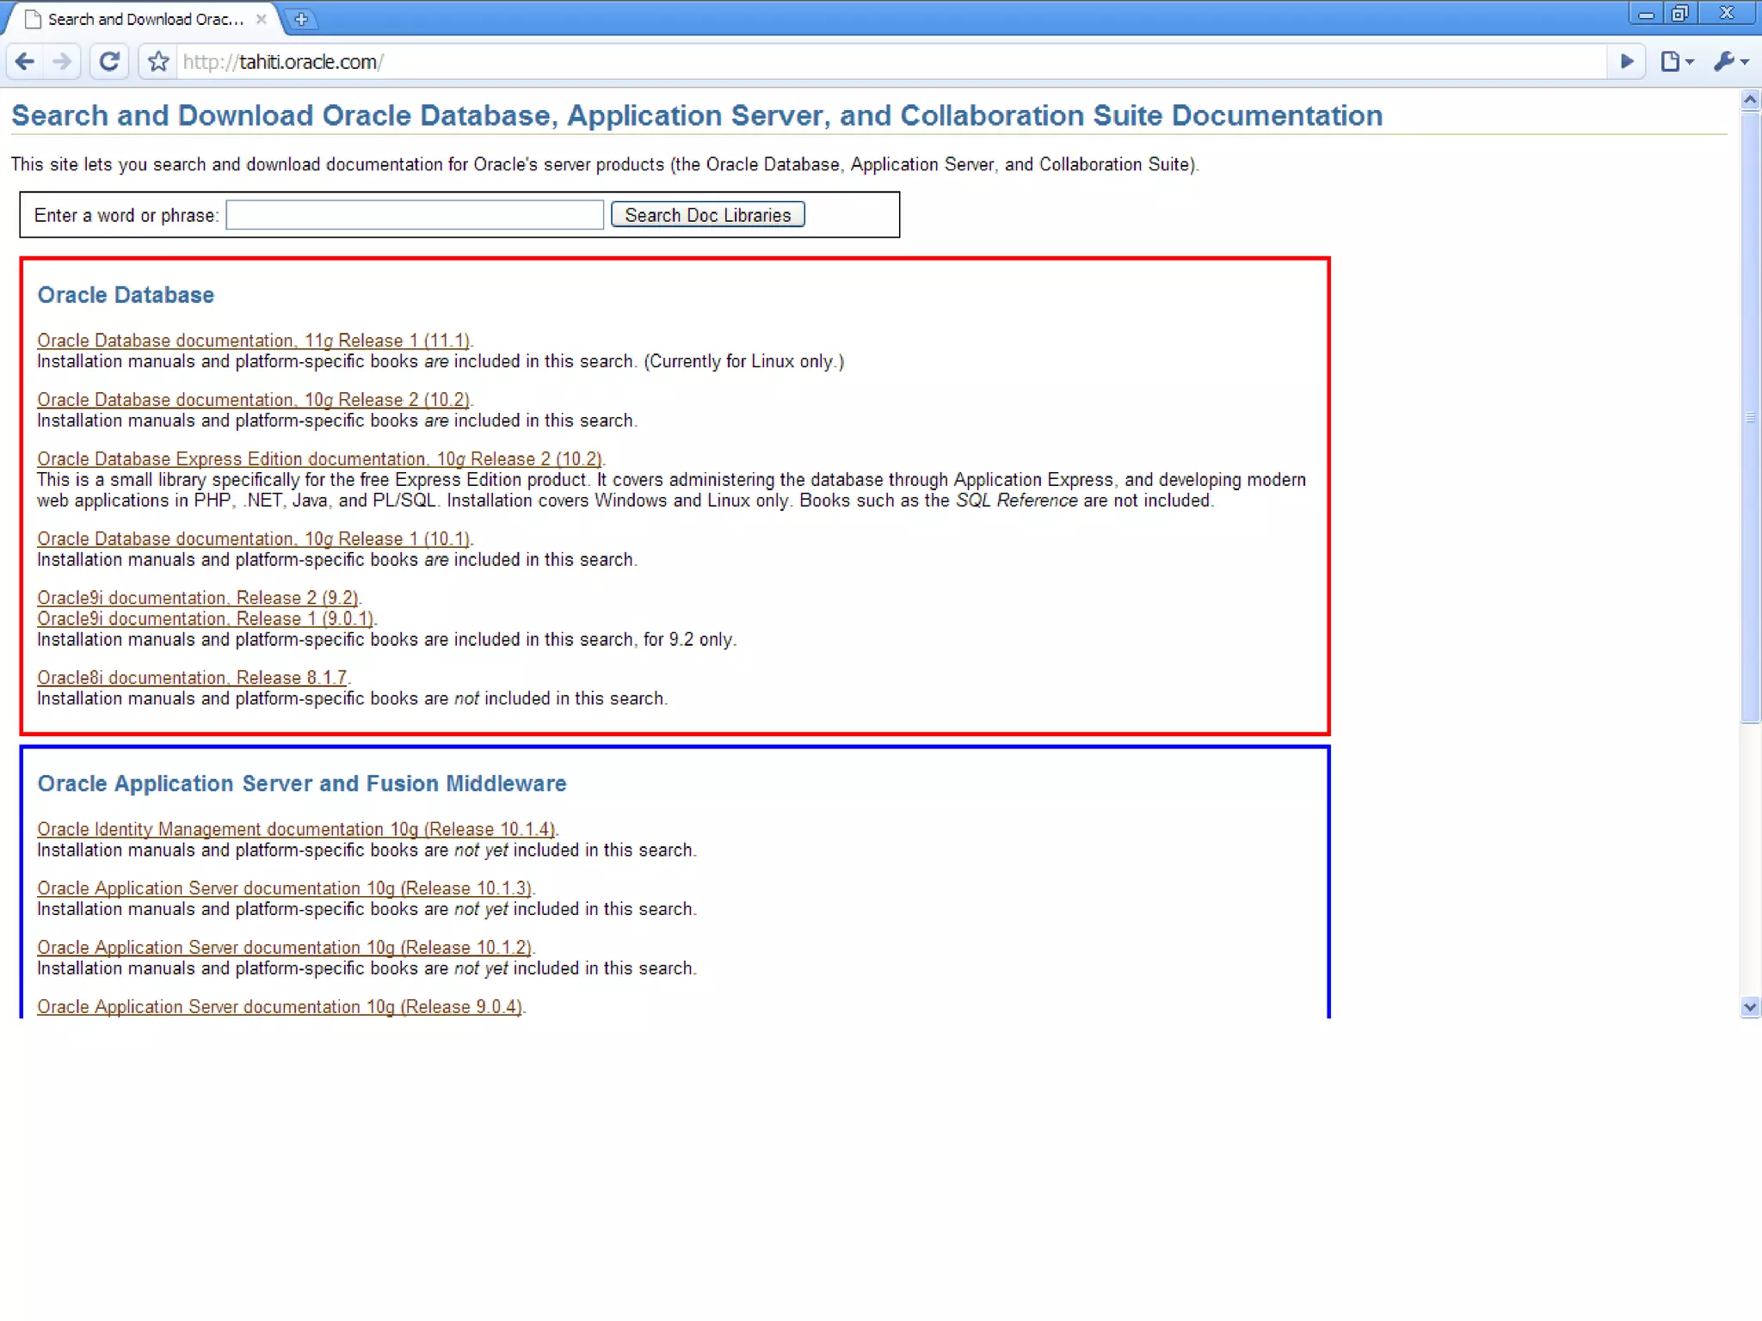Close the Search and Download Oracle tab
The height and width of the screenshot is (1321, 1762).
262,19
